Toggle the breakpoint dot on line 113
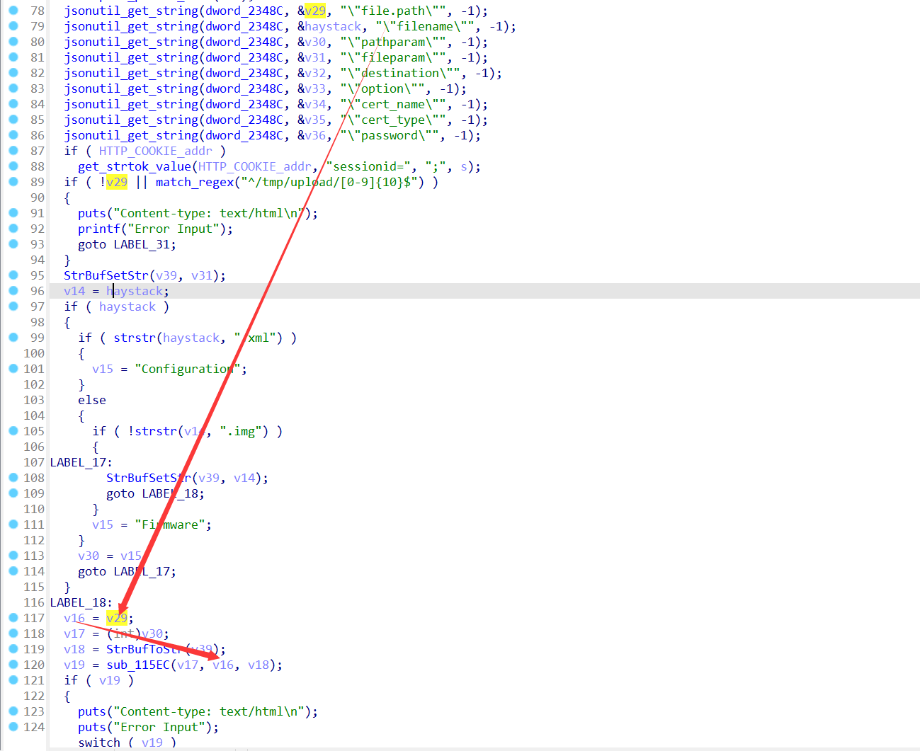Viewport: 920px width, 751px height. pos(13,556)
